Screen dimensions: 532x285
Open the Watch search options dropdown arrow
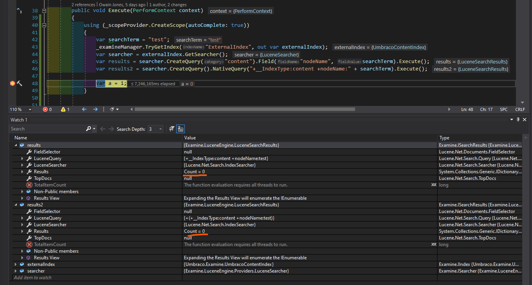click(x=94, y=129)
